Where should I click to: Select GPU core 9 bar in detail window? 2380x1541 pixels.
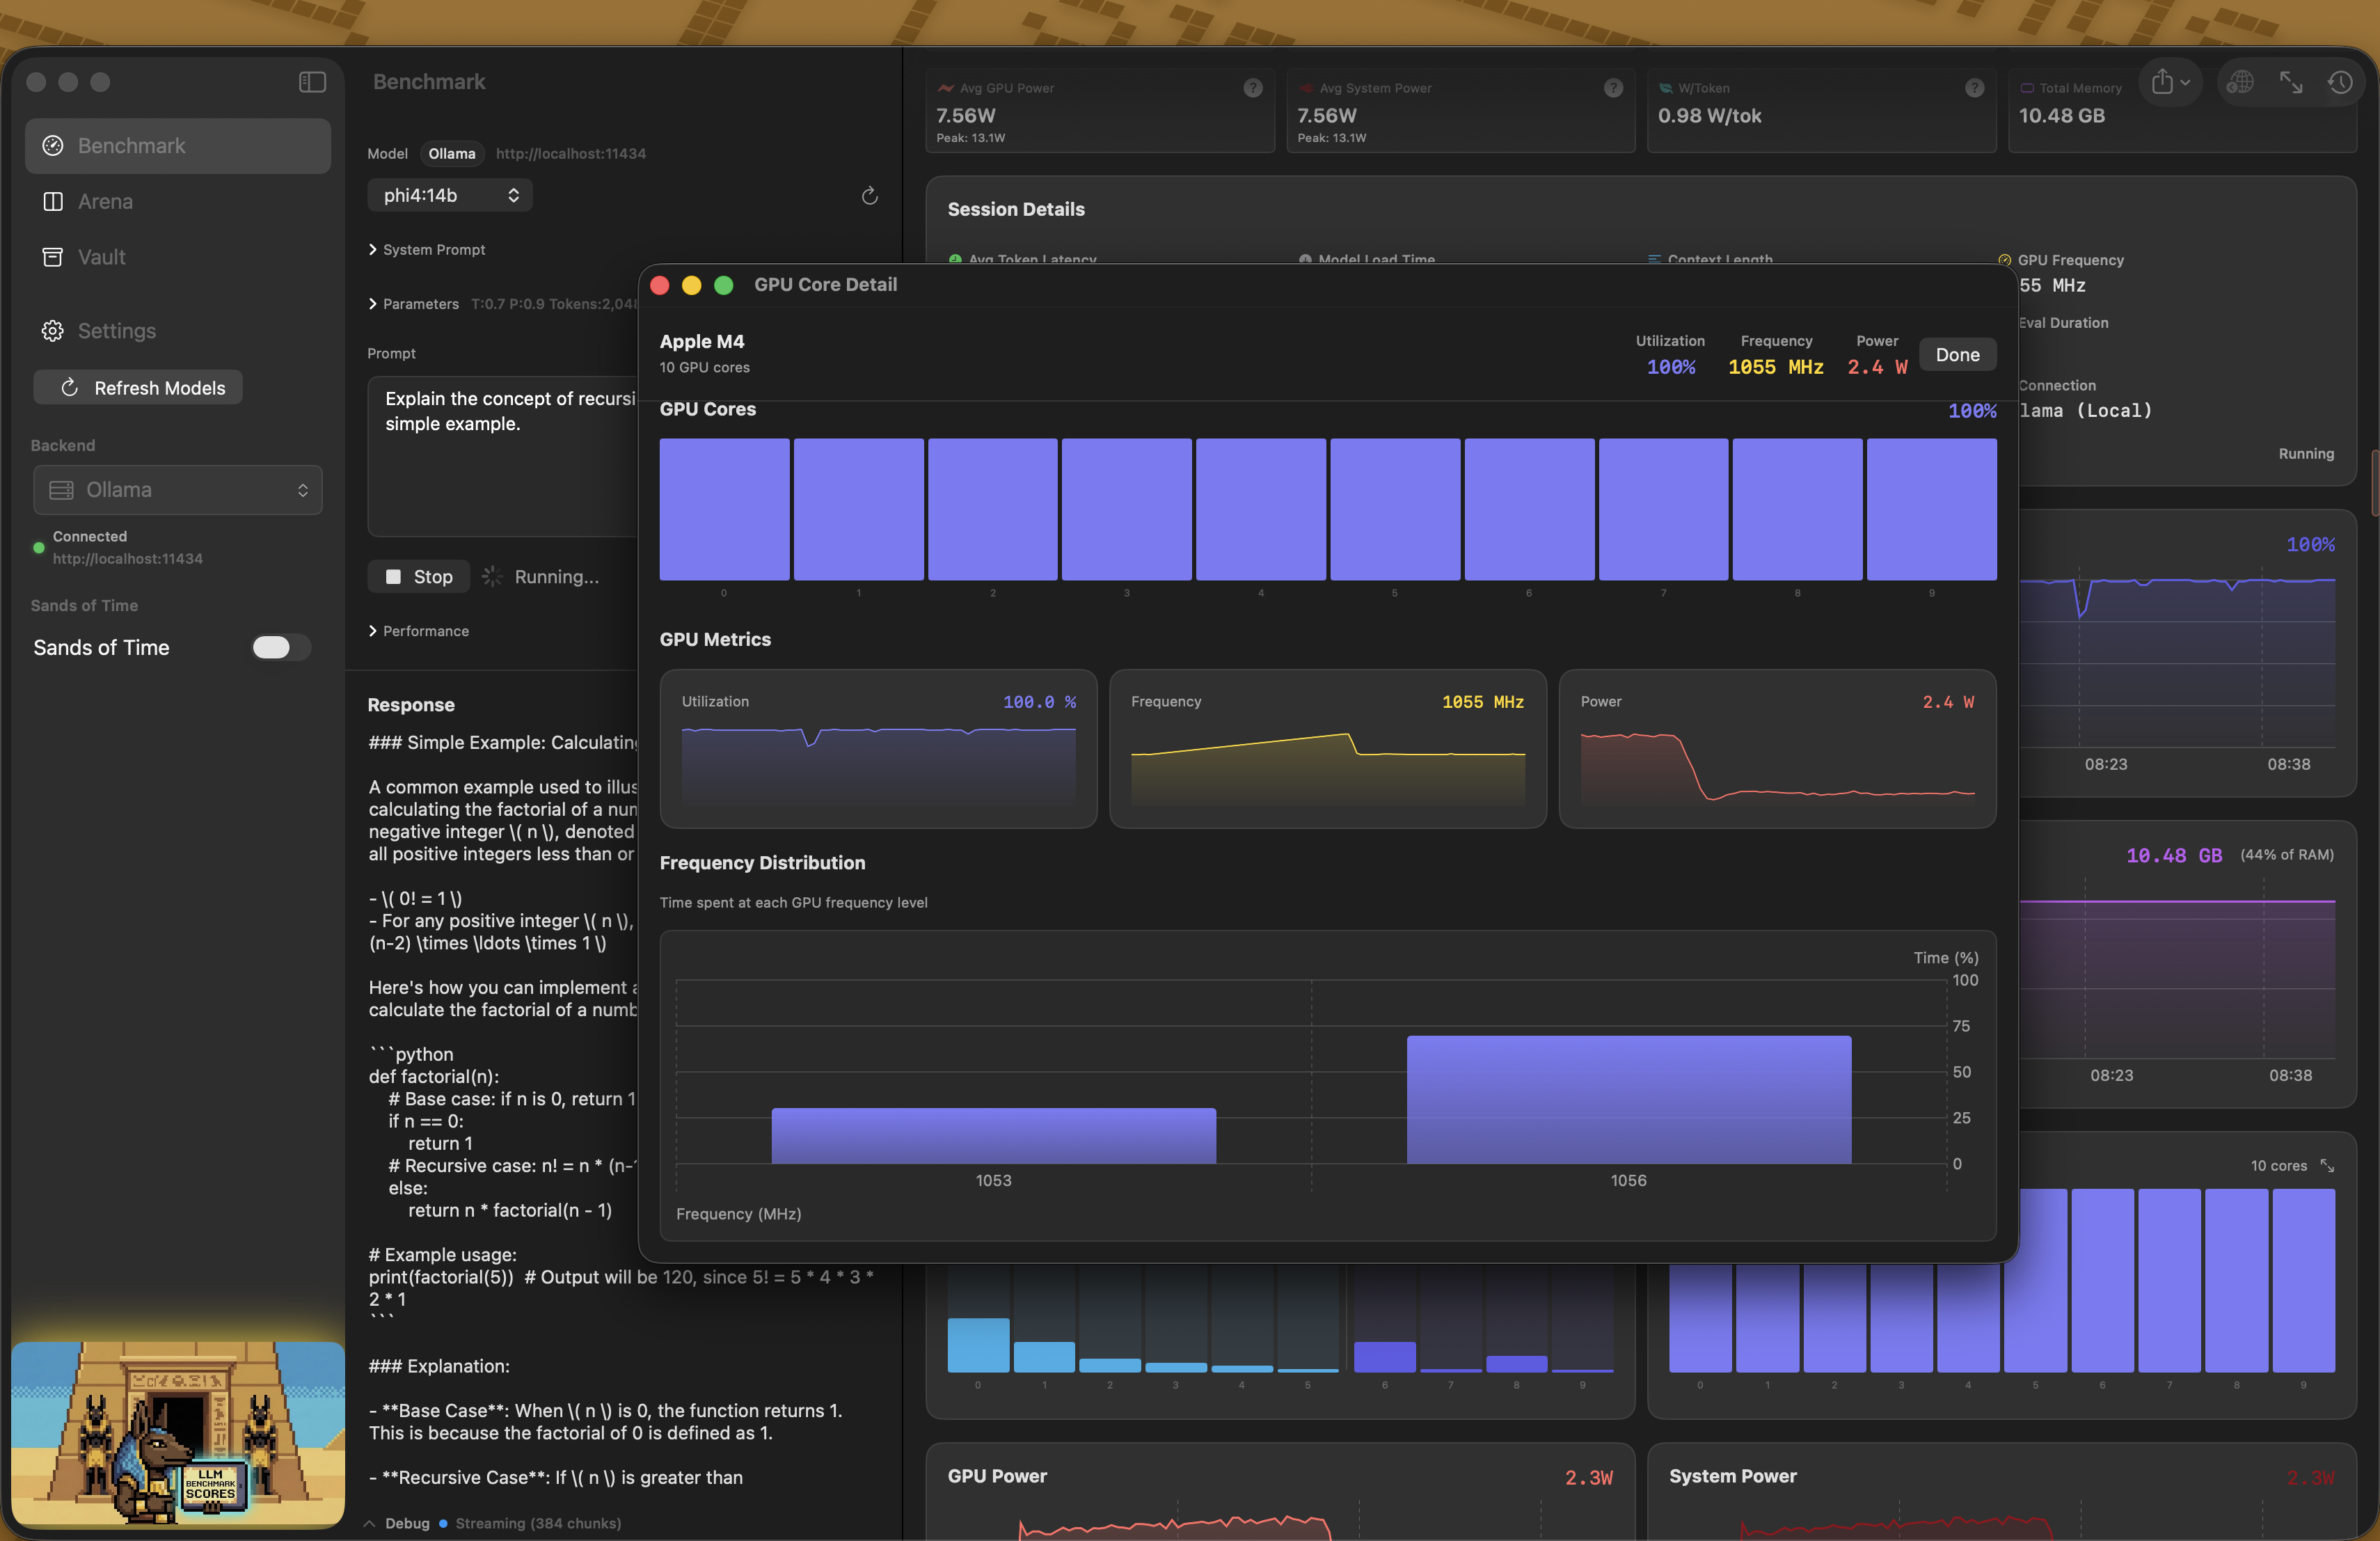pos(1932,509)
